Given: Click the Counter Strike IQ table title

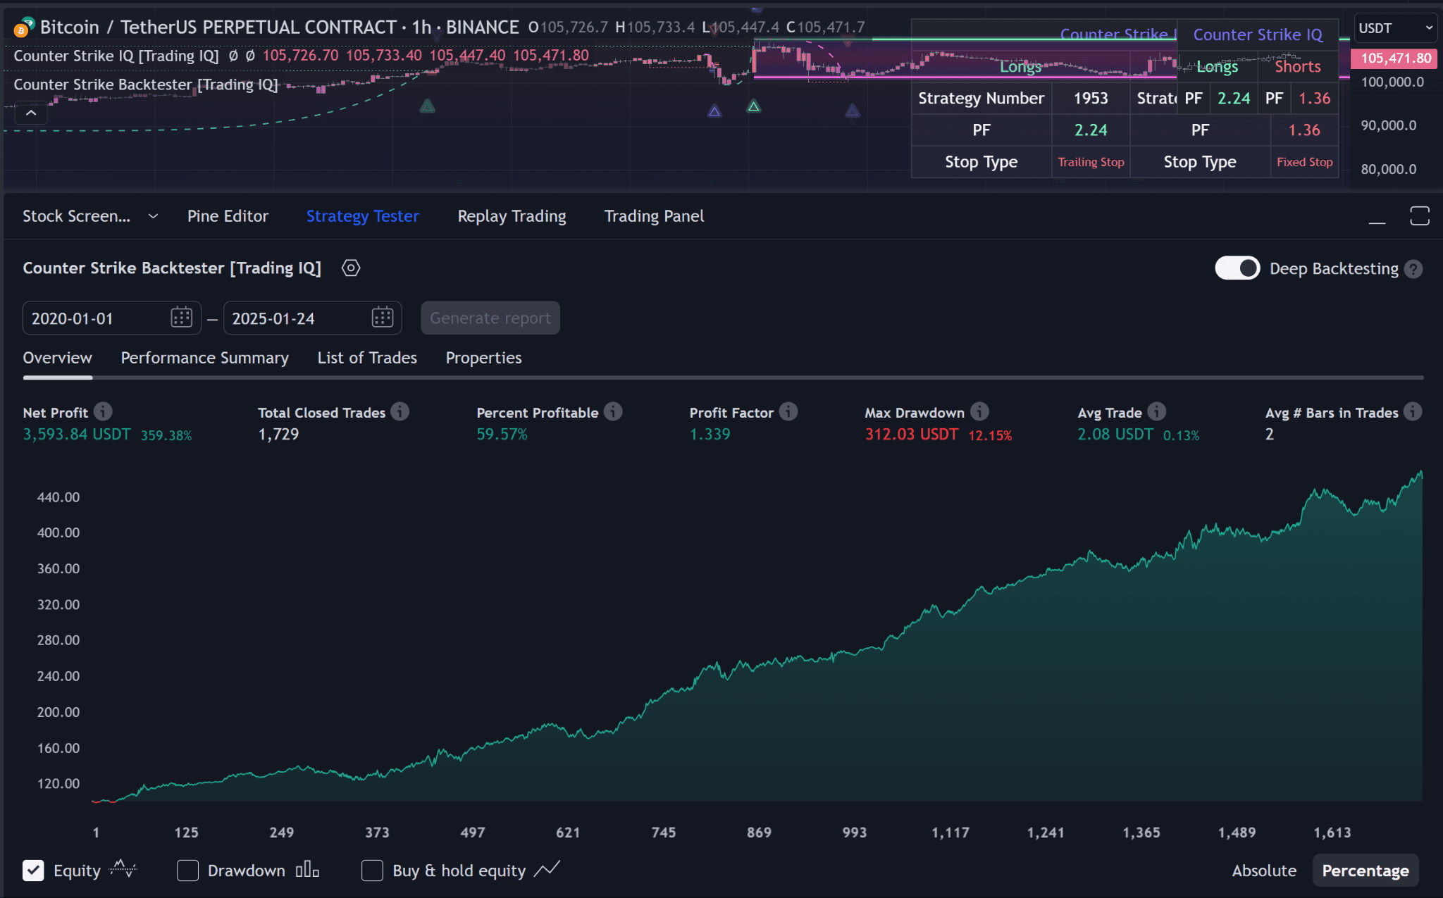Looking at the screenshot, I should tap(1258, 35).
